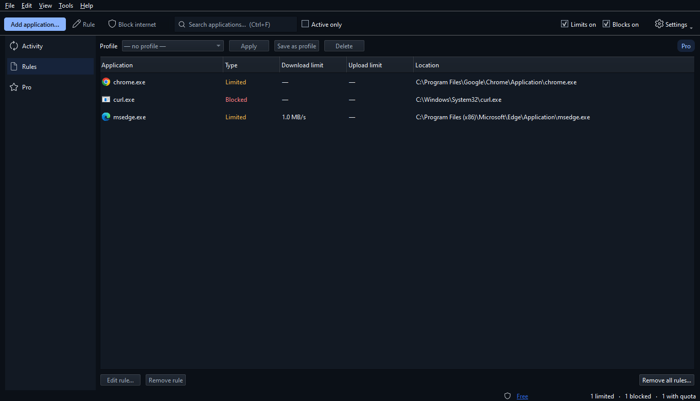Click the Rules page icon in sidebar
This screenshot has width=700, height=401.
click(14, 66)
